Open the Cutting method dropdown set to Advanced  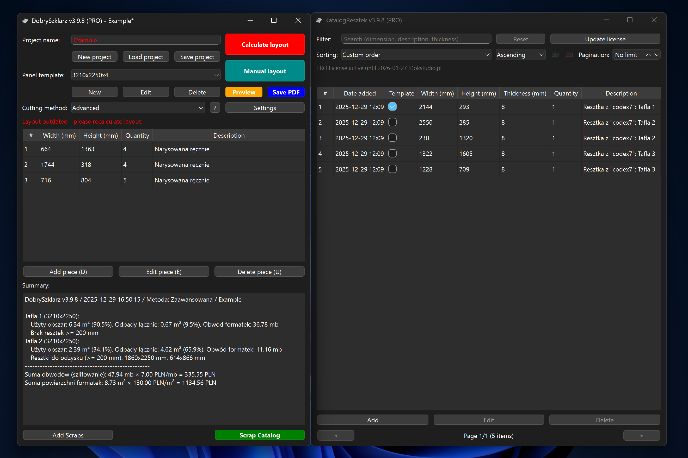click(138, 107)
